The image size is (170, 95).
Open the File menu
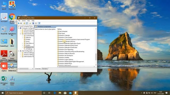coord(19,21)
